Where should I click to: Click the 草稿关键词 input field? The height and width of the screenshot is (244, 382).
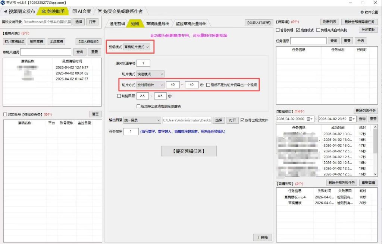46,52
